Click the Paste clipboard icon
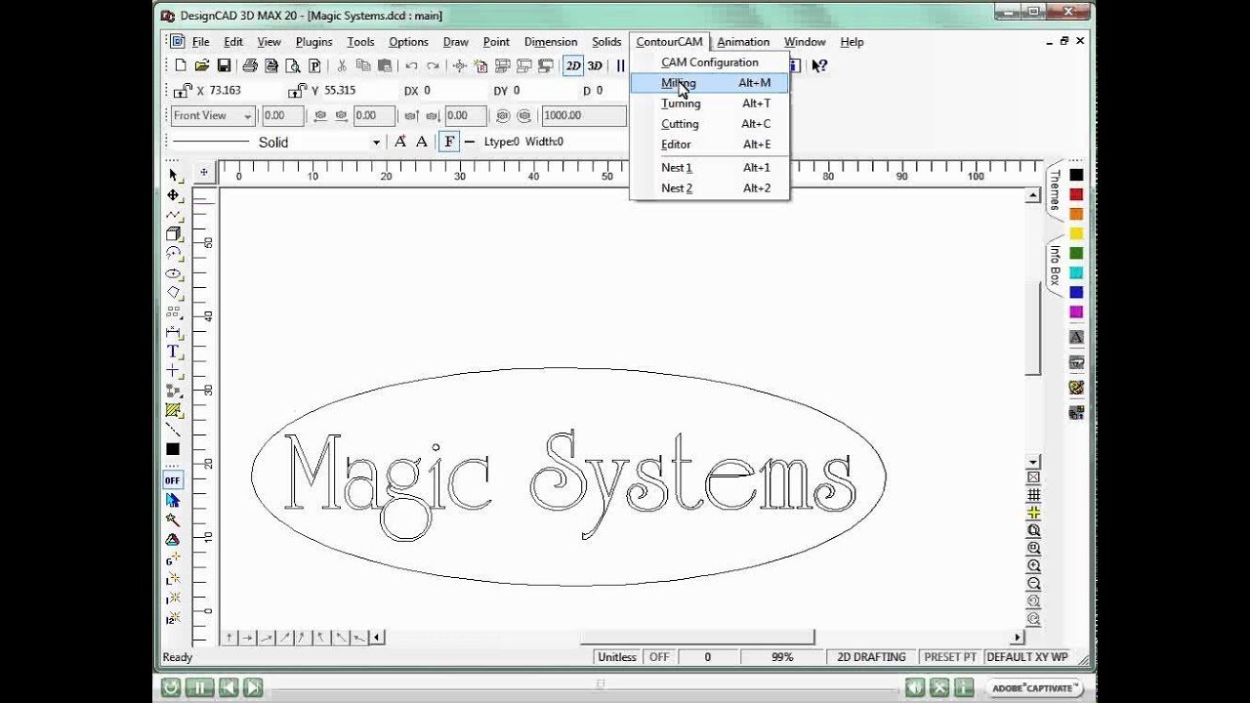Image resolution: width=1250 pixels, height=703 pixels. [385, 65]
